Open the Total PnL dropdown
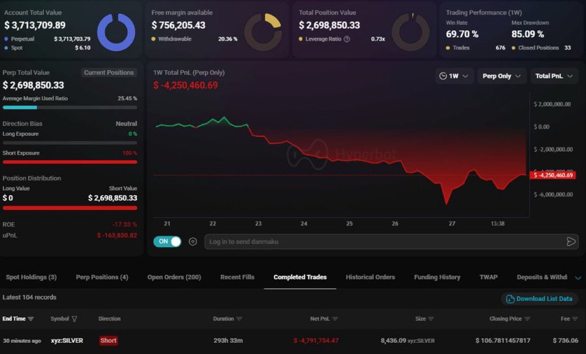This screenshot has height=354, width=586. point(554,76)
